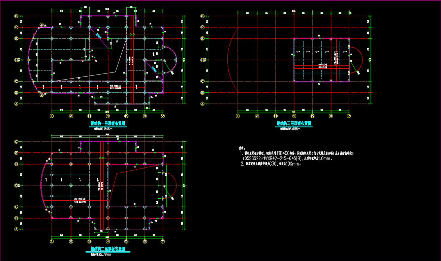Select axis bubble A of the second-floor plan
This screenshot has height=261, width=441.
(16, 229)
